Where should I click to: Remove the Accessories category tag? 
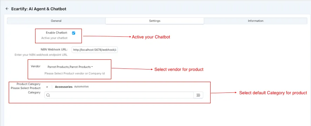(x=47, y=87)
